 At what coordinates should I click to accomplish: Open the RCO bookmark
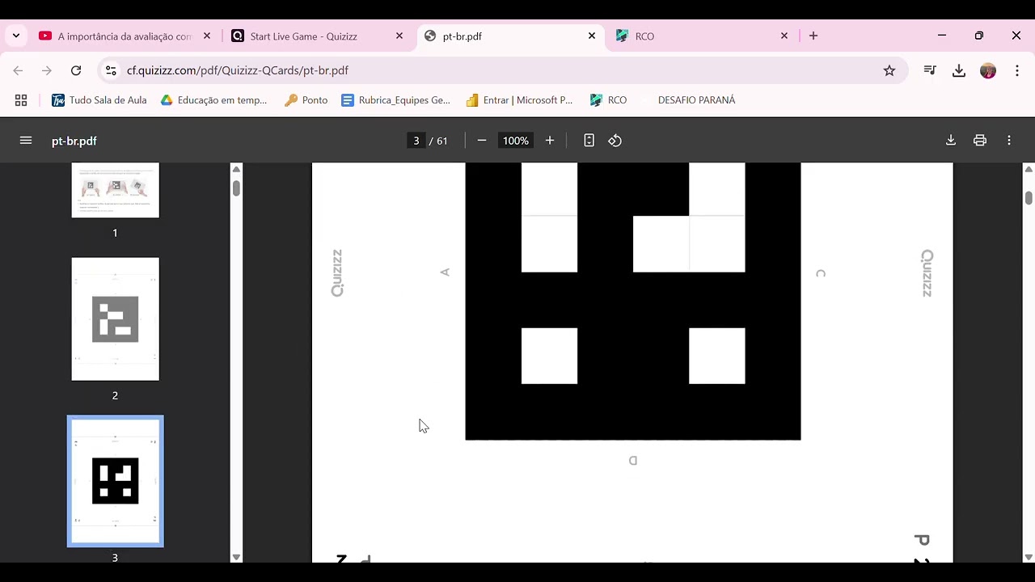pos(608,100)
